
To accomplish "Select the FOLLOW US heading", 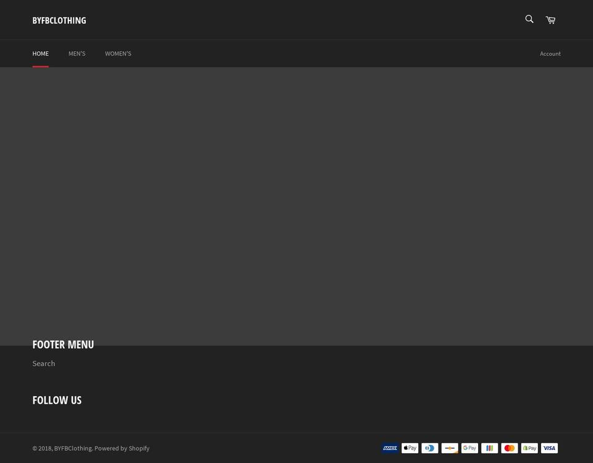I will [57, 400].
